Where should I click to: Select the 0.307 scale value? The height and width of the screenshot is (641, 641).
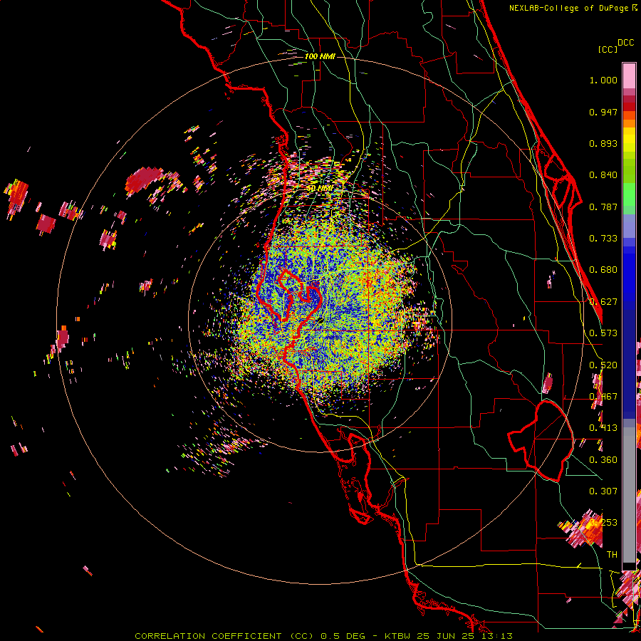603,491
